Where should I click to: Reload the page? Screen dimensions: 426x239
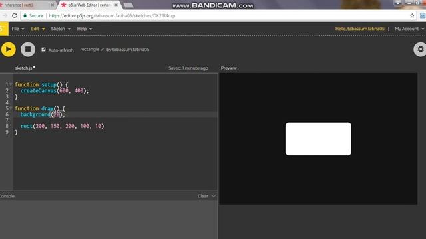pyautogui.click(x=15, y=16)
